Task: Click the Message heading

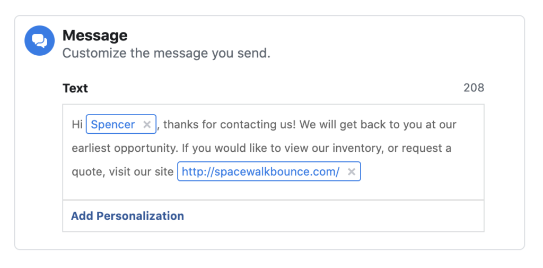Action: tap(95, 36)
